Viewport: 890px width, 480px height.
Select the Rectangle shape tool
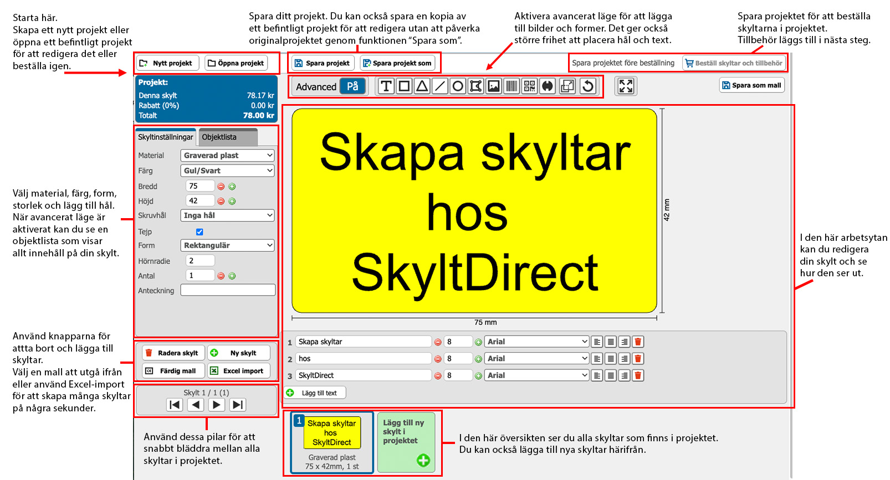(x=404, y=86)
